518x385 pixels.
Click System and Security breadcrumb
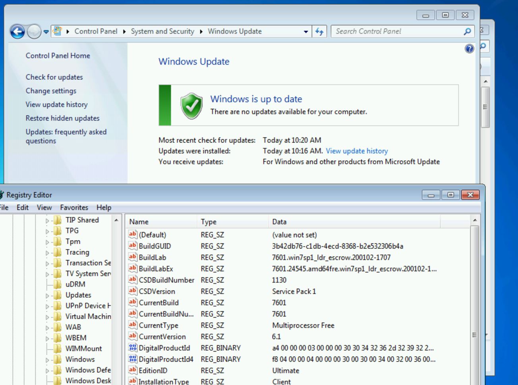pos(162,31)
